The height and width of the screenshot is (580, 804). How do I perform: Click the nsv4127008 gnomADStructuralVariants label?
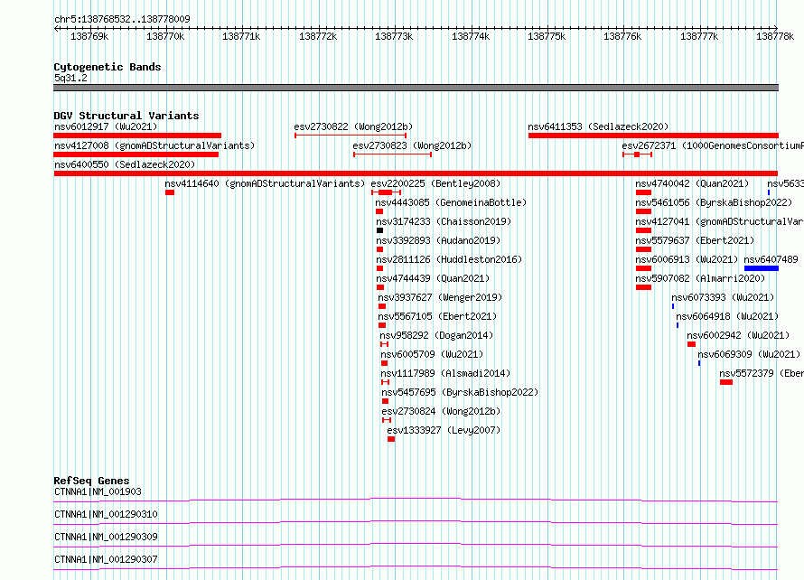154,145
